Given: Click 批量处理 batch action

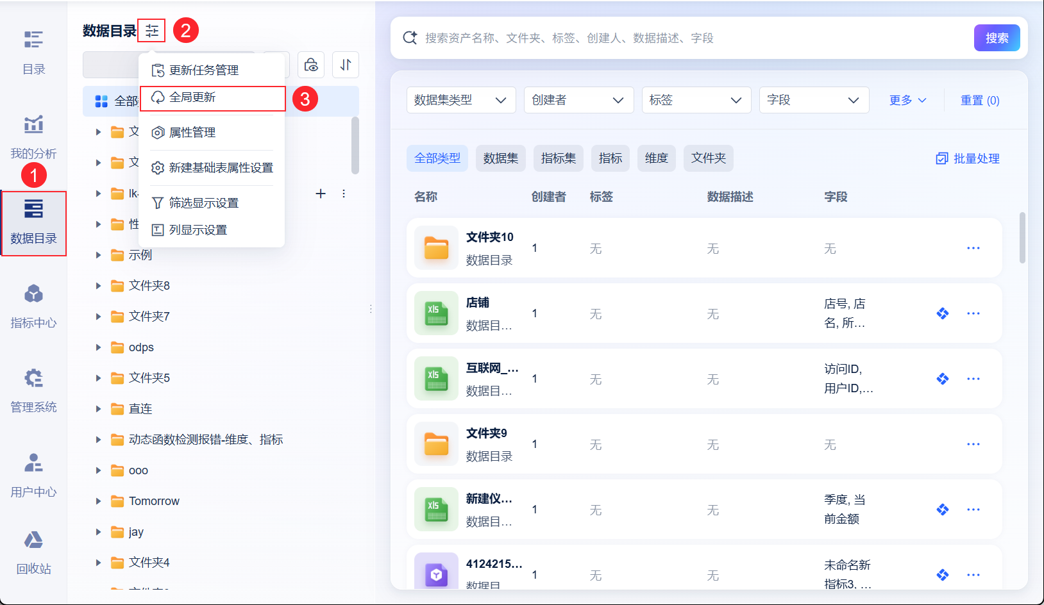Looking at the screenshot, I should [968, 158].
